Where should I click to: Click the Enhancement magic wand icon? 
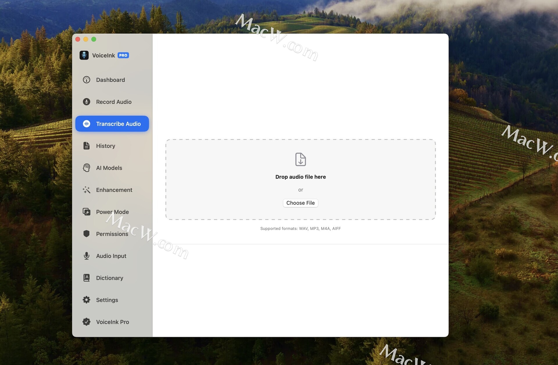[x=86, y=190]
